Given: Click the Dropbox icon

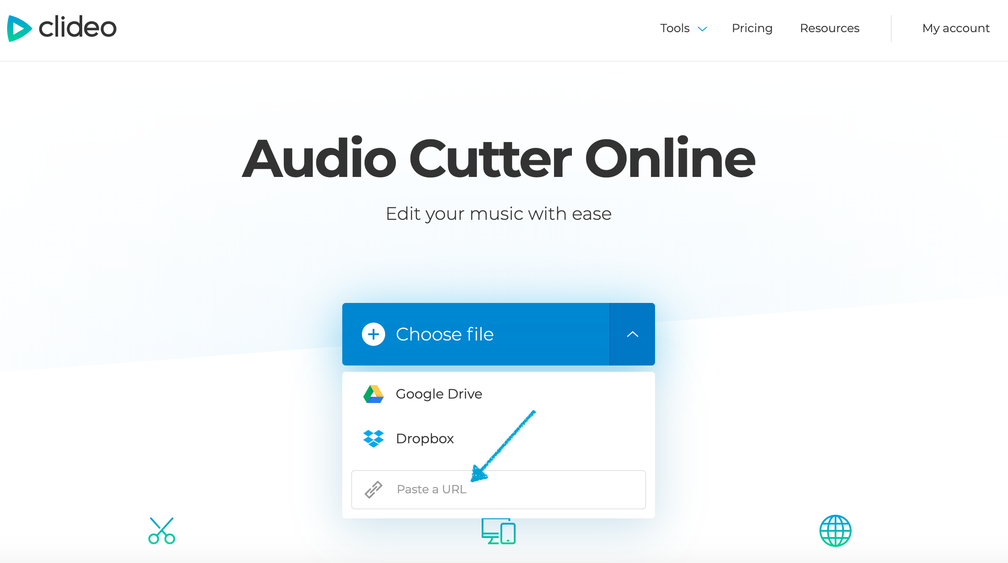Looking at the screenshot, I should (373, 437).
